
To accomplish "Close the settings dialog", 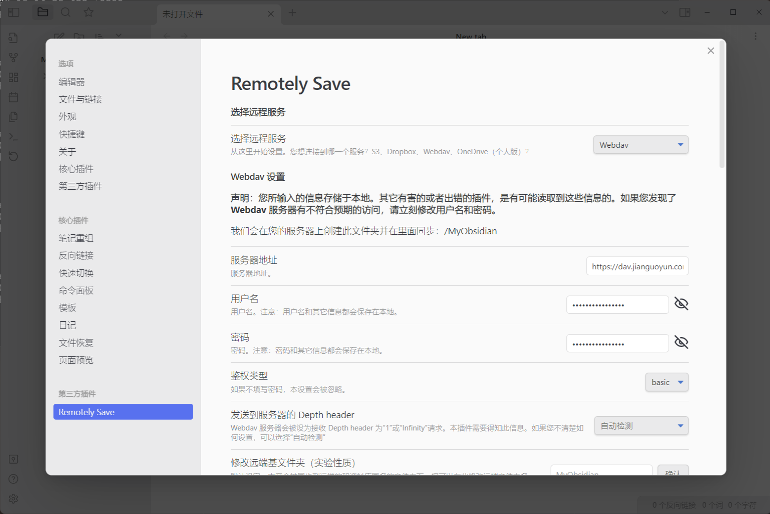I will (x=711, y=50).
